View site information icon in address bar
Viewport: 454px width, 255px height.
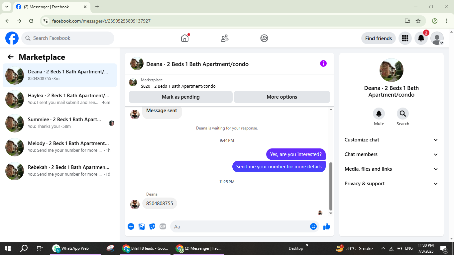[x=46, y=21]
